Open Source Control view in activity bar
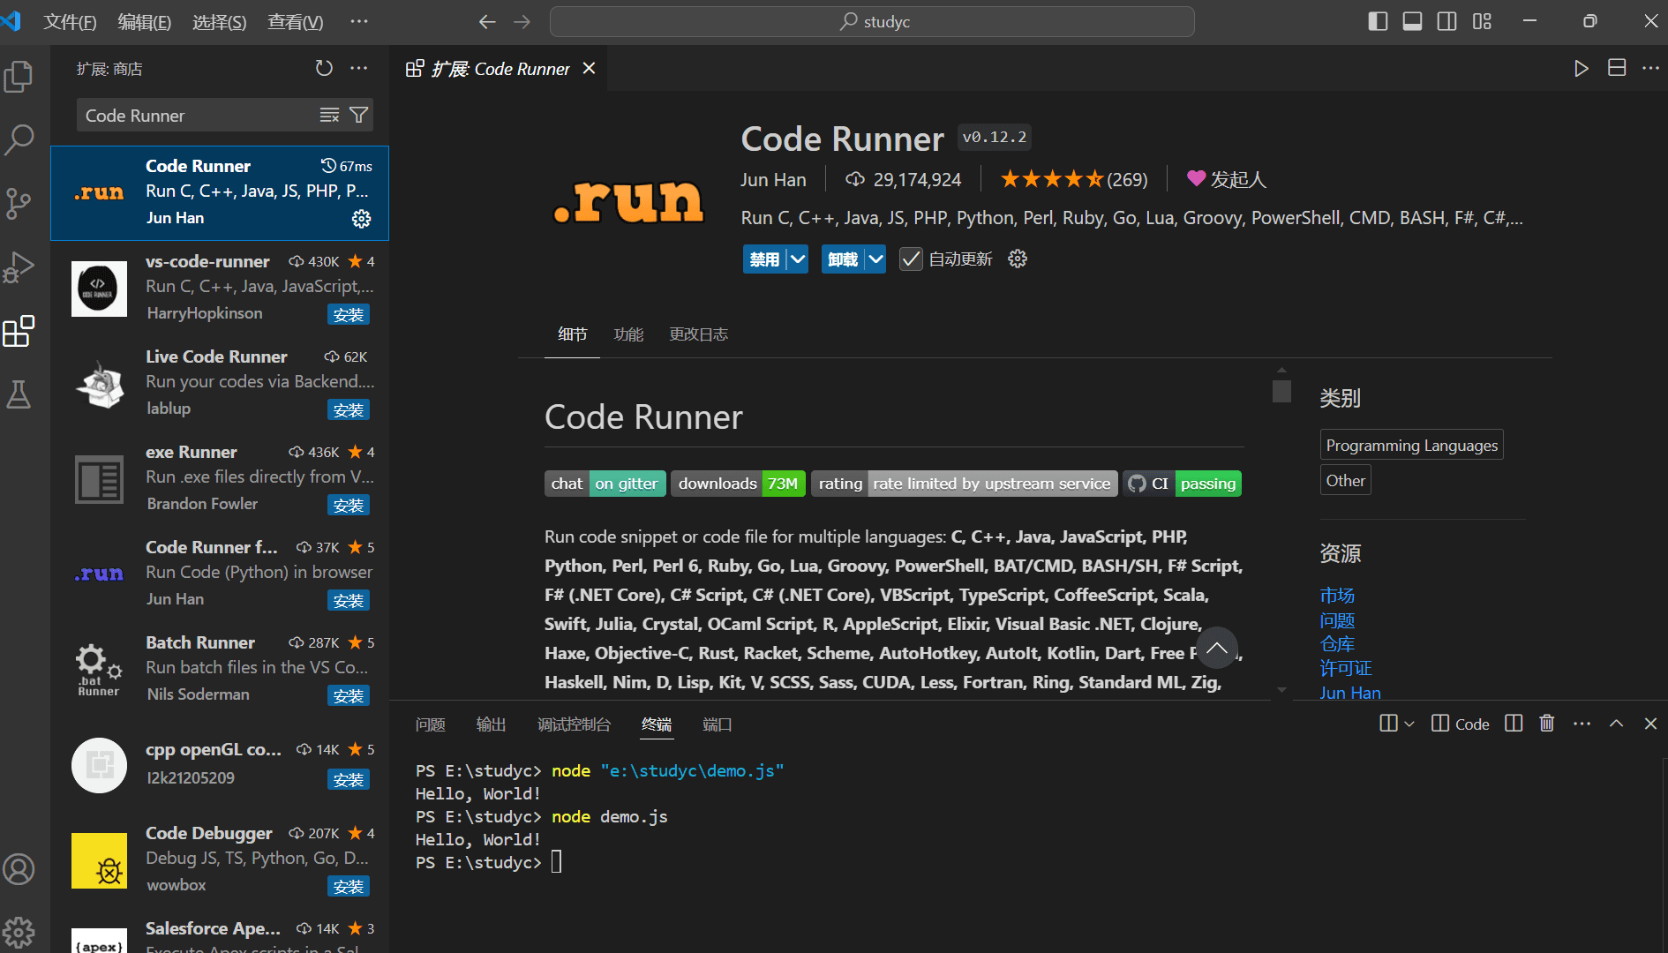 click(19, 203)
